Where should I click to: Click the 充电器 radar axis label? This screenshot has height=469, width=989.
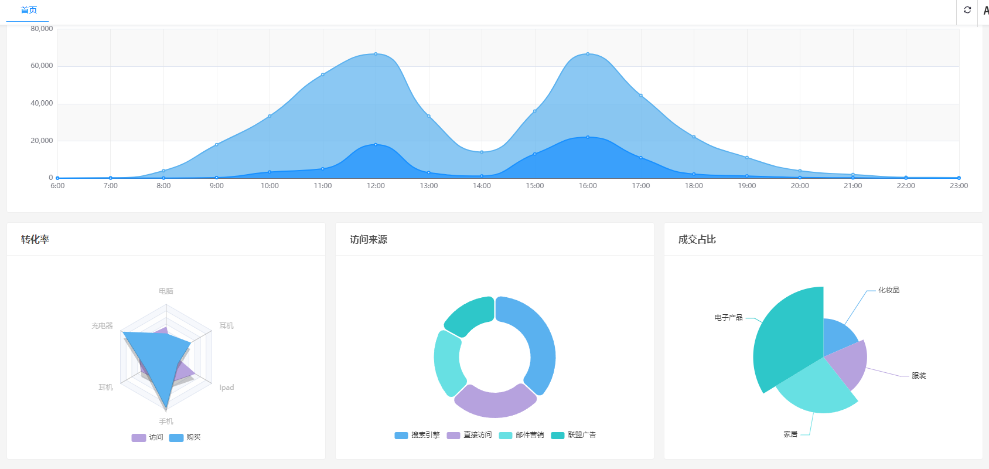(102, 325)
